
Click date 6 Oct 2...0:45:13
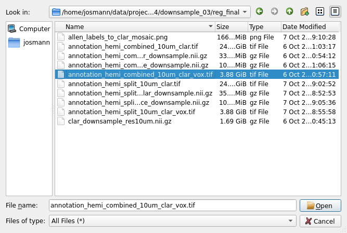click(310, 121)
